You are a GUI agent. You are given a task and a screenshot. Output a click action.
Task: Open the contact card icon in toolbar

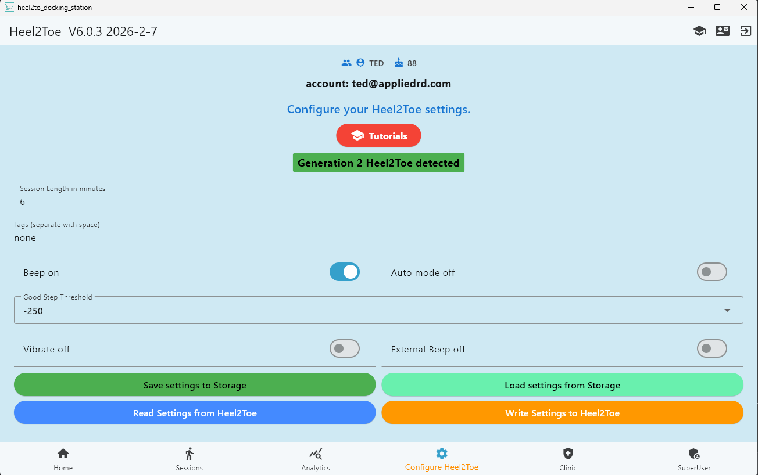[723, 31]
